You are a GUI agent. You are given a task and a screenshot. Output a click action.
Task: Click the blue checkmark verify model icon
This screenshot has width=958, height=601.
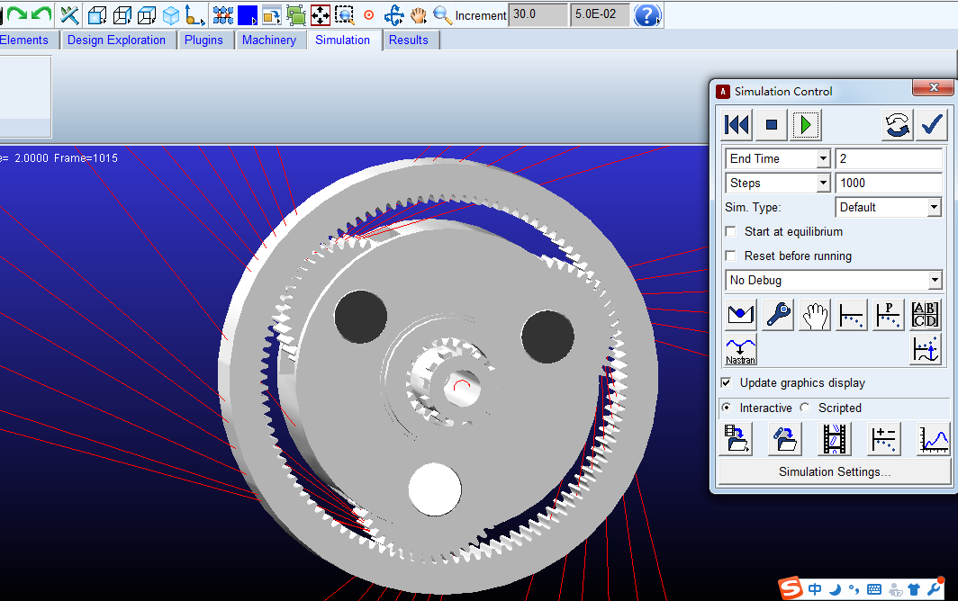point(931,125)
